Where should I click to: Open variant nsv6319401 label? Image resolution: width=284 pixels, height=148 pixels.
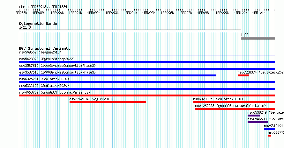[x=273, y=126]
